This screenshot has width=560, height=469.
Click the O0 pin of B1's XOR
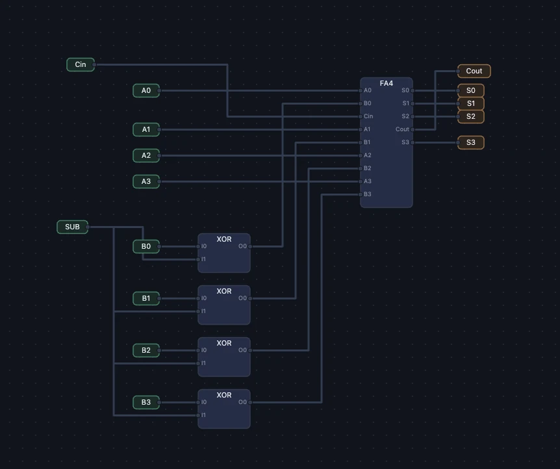tap(250, 299)
